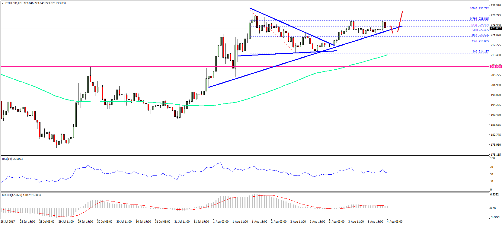Screen dimensions: 502x225
Task: Click the triangle arrow beside ETHUSD,H1
Action: [3, 3]
